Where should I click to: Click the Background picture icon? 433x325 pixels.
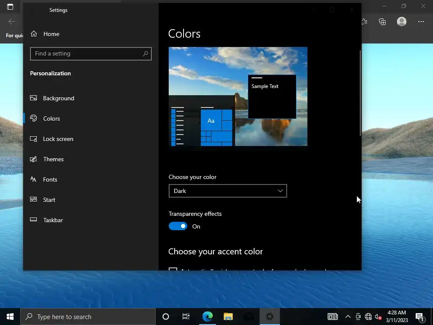coord(33,98)
